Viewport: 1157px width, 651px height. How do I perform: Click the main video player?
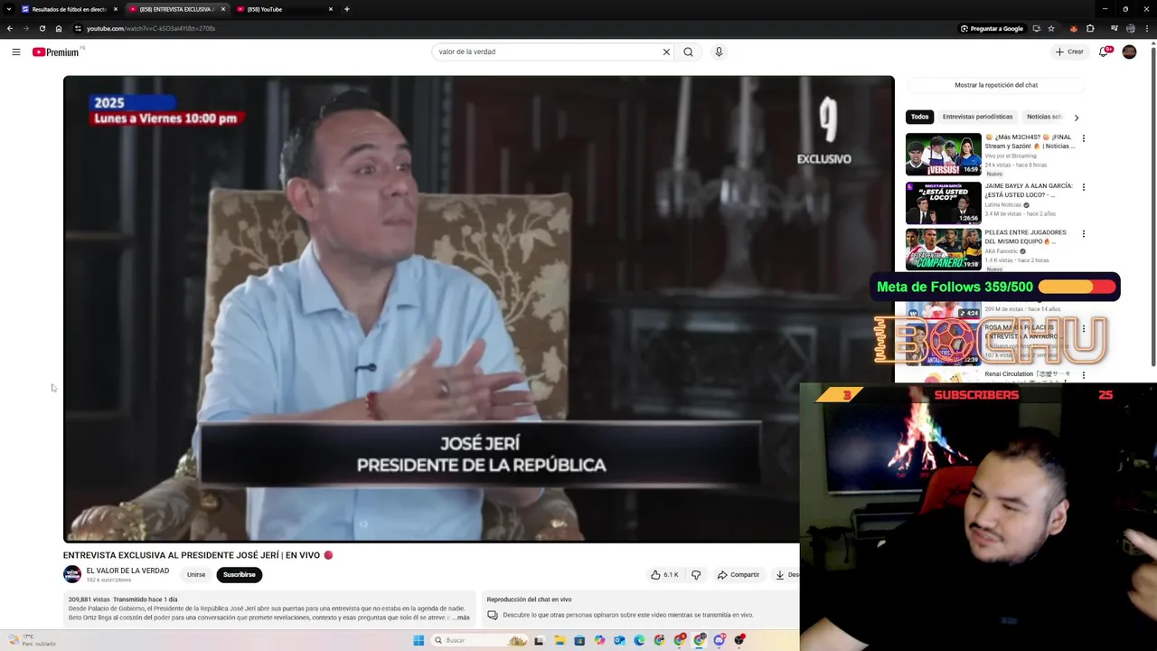pos(478,308)
